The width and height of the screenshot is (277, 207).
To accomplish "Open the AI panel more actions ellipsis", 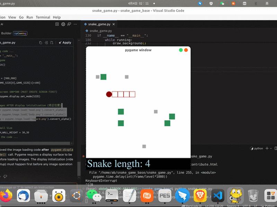I will pyautogui.click(x=75, y=24).
